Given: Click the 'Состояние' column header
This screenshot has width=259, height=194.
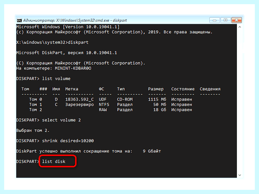Looking at the screenshot, I should 183,89.
